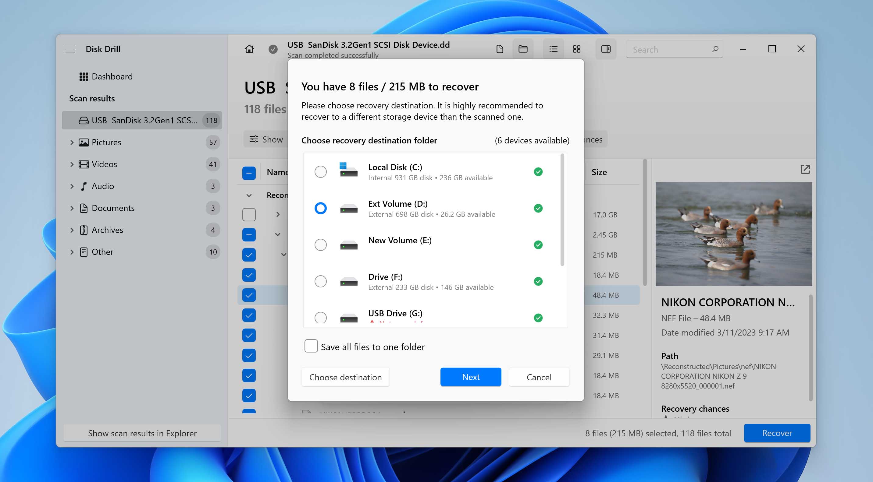The width and height of the screenshot is (873, 482).
Task: Click filter sliders icon next to Show
Action: click(x=254, y=139)
